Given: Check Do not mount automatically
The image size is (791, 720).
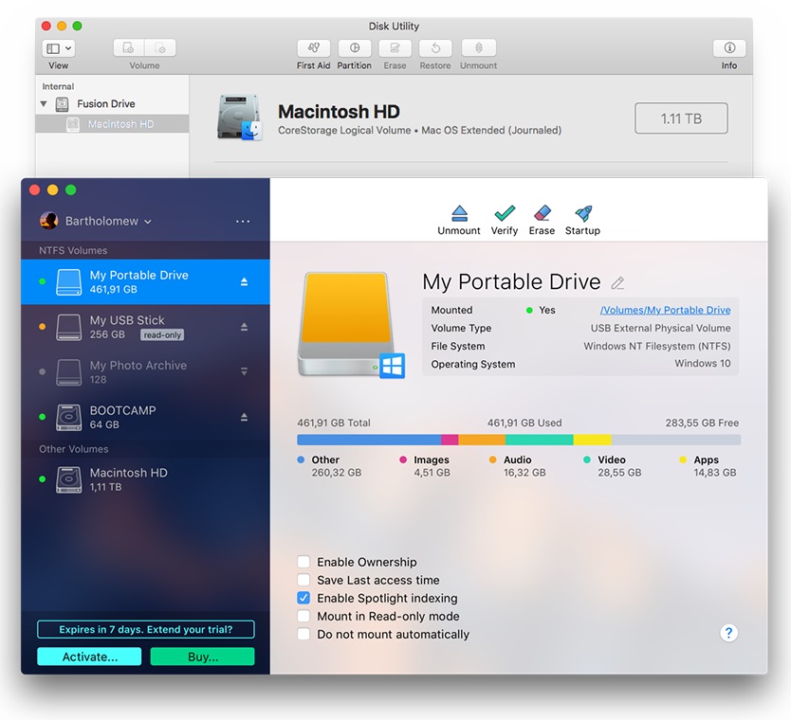Looking at the screenshot, I should pyautogui.click(x=304, y=634).
